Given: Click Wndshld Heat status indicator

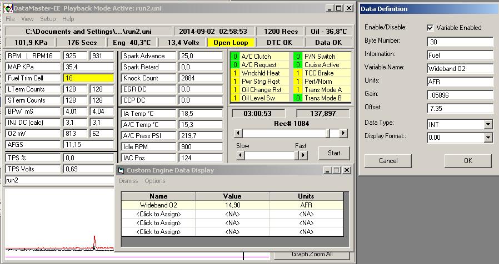Looking at the screenshot, I should [235, 73].
